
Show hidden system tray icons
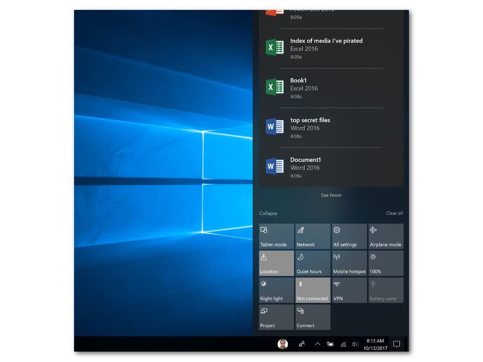[317, 344]
